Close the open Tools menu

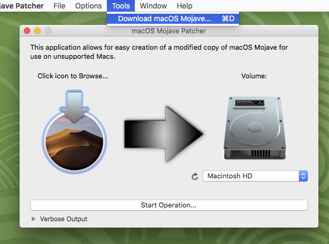[121, 6]
